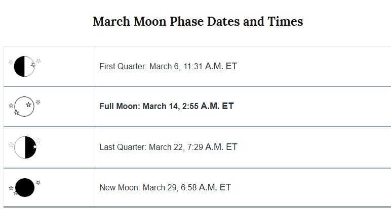Click the star left of the First Quarter moon
391x209 pixels.
(x=11, y=62)
